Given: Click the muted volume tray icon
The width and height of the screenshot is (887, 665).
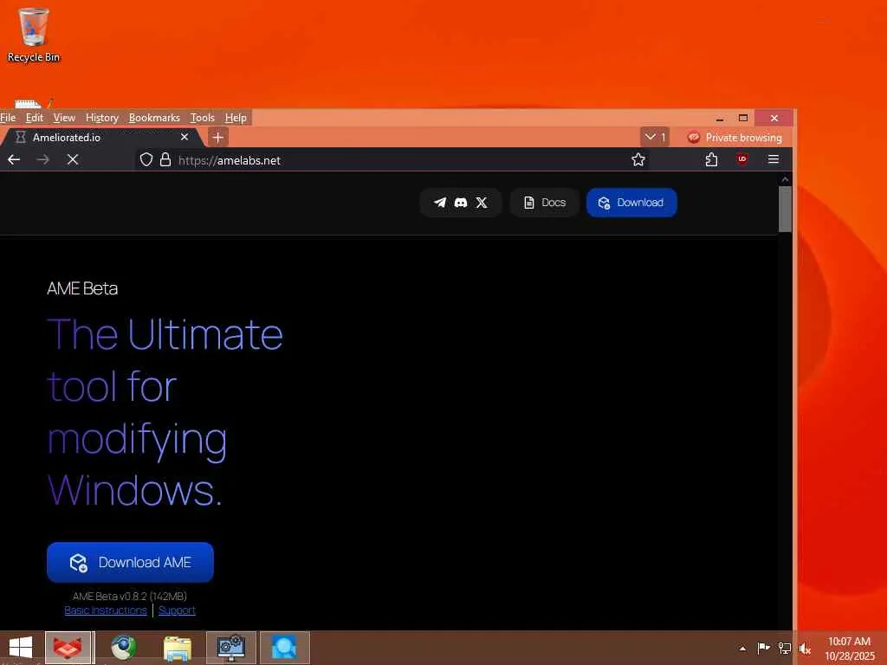Looking at the screenshot, I should 805,649.
